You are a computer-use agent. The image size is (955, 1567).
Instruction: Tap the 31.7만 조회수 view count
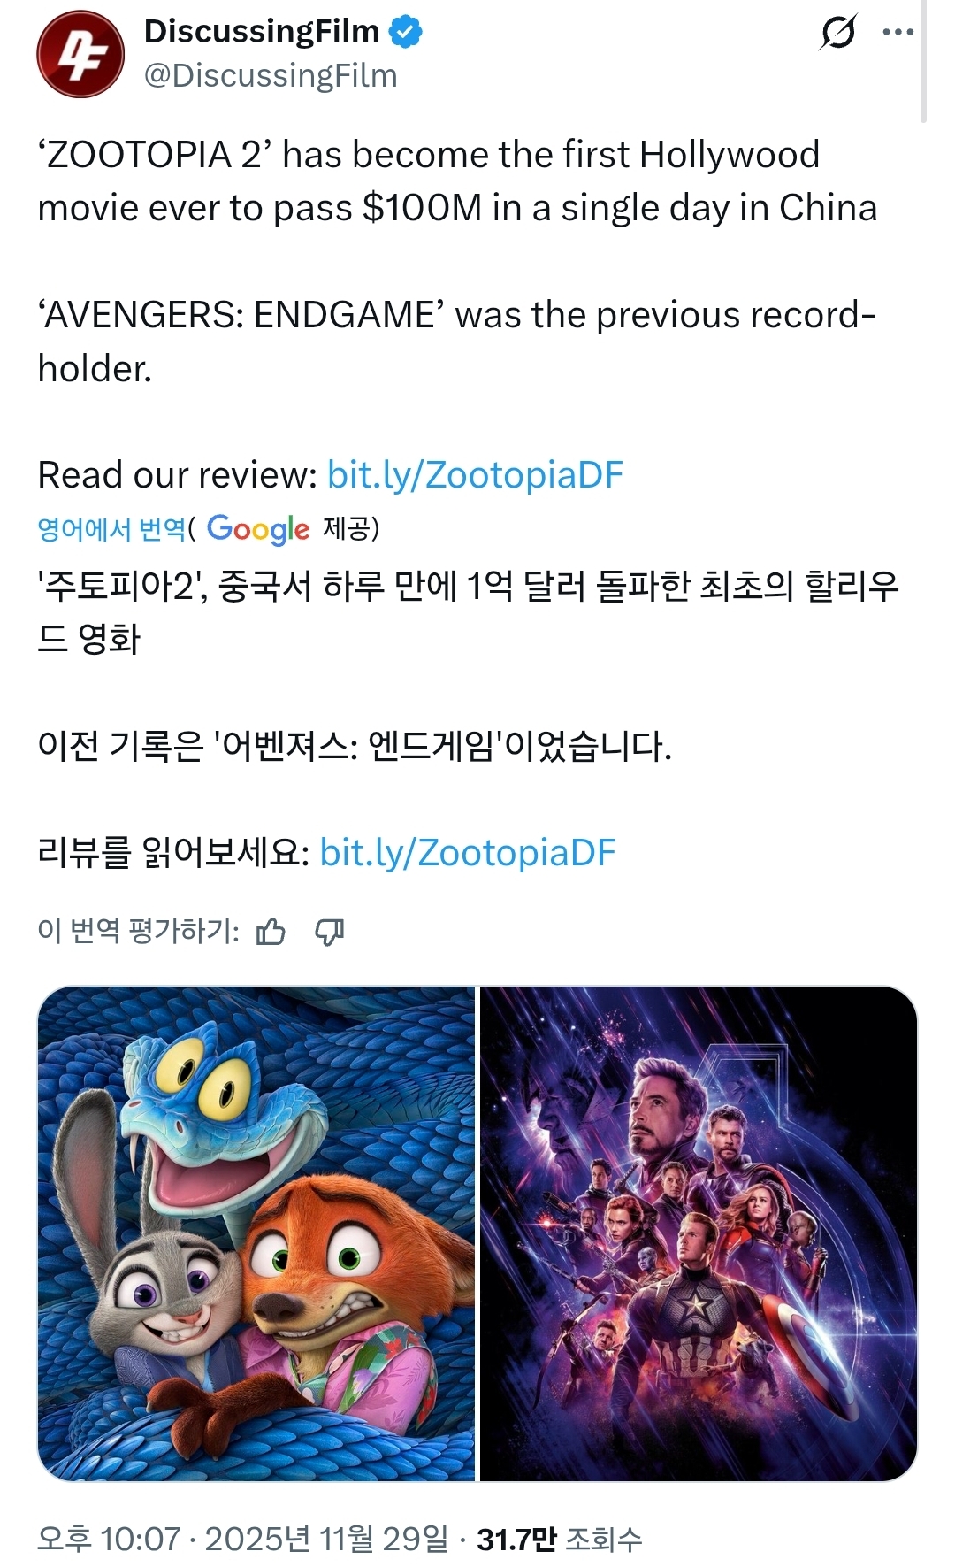tap(560, 1539)
